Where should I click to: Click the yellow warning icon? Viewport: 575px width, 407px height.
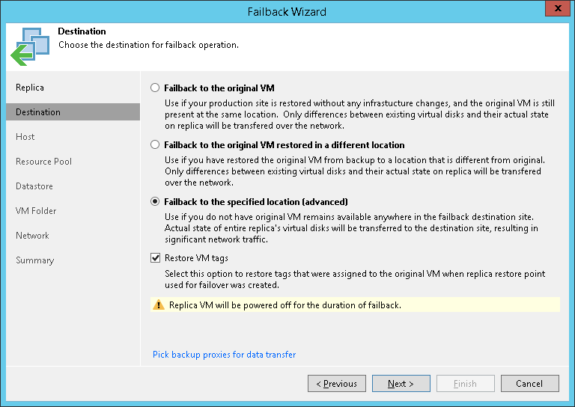[158, 305]
